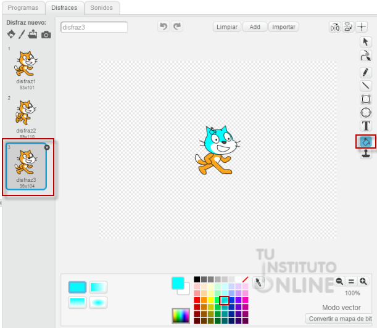The width and height of the screenshot is (377, 328).
Task: Open the Sonidos tab
Action: coord(101,8)
